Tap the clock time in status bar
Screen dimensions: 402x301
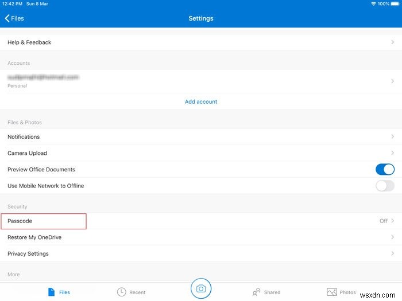click(x=12, y=4)
